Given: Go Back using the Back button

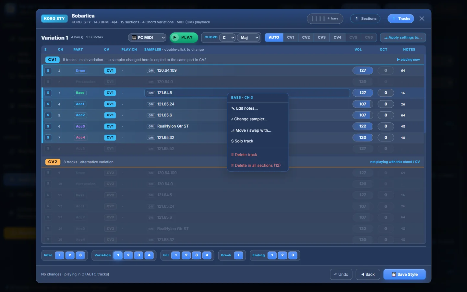Looking at the screenshot, I should pyautogui.click(x=368, y=274).
